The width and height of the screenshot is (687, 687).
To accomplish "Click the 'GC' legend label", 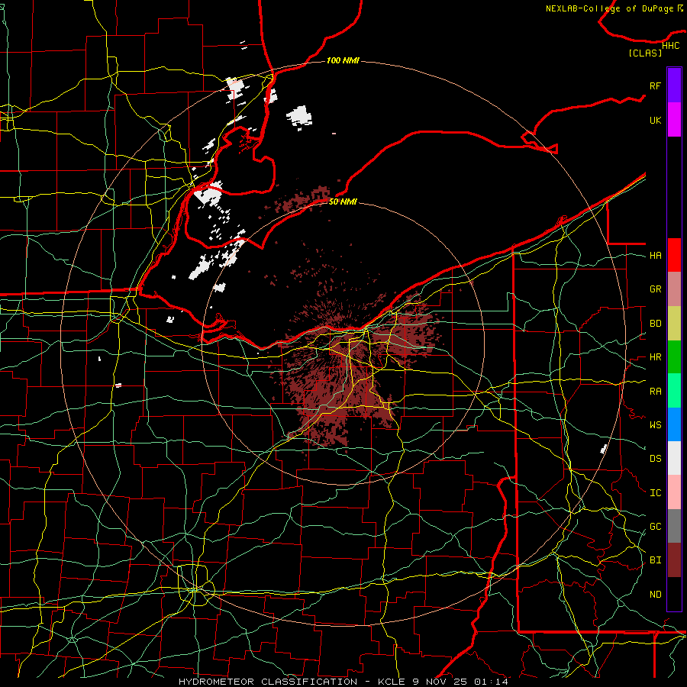I will click(x=655, y=527).
